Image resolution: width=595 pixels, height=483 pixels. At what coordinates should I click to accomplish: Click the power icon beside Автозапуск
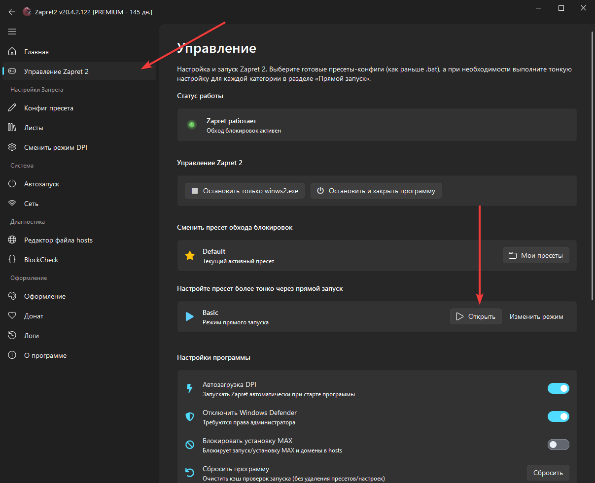point(13,184)
